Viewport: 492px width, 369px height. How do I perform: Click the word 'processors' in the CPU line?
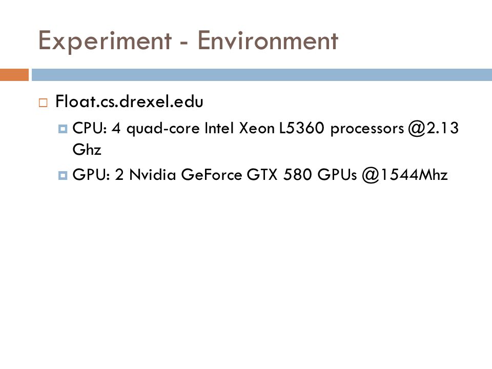[367, 129]
